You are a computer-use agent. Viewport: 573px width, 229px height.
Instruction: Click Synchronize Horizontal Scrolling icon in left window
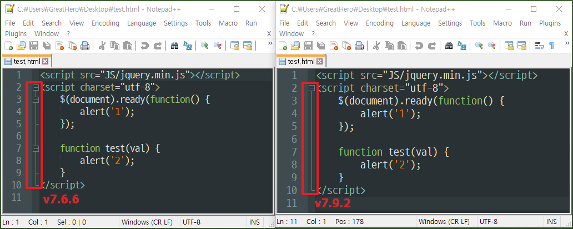point(248,46)
